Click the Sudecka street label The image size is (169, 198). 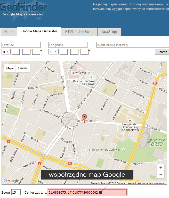[x=74, y=149]
